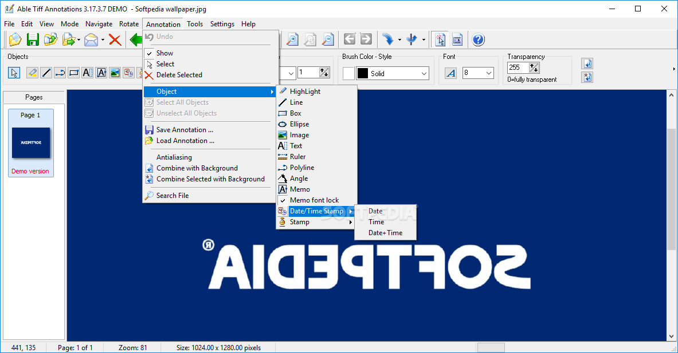
Task: Open the Brush Style Solid dropdown
Action: click(424, 73)
